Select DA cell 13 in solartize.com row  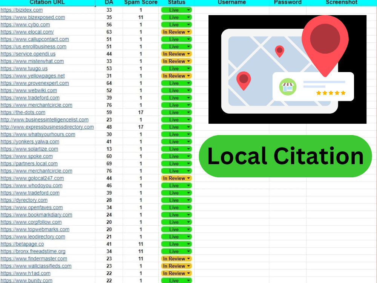(x=109, y=149)
